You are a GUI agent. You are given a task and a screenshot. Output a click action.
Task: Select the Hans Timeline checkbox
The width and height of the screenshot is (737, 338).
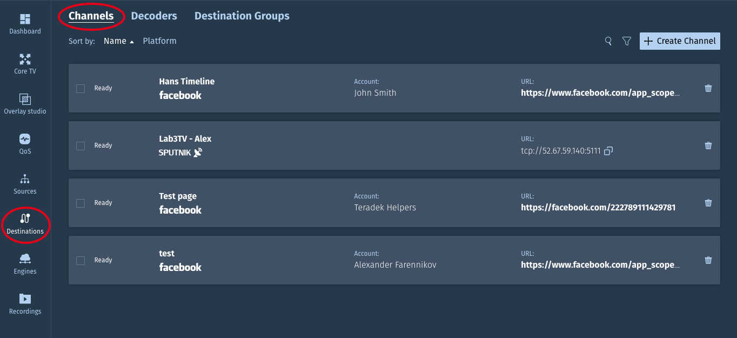click(x=81, y=89)
